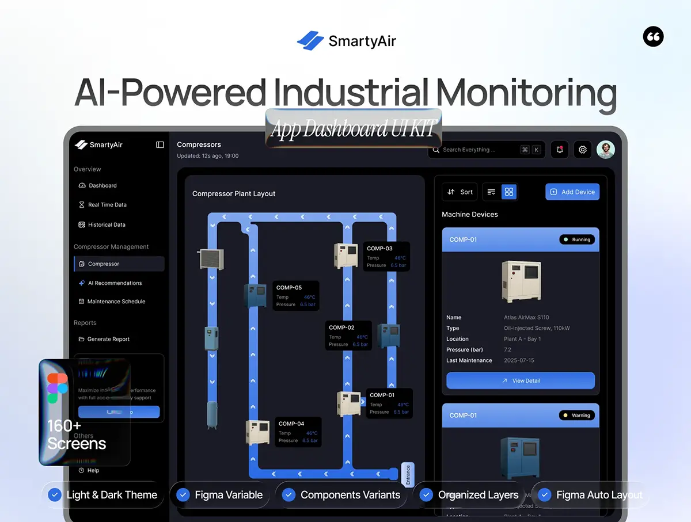Switch Machine Devices to grid view
Image resolution: width=691 pixels, height=522 pixels.
(x=509, y=192)
